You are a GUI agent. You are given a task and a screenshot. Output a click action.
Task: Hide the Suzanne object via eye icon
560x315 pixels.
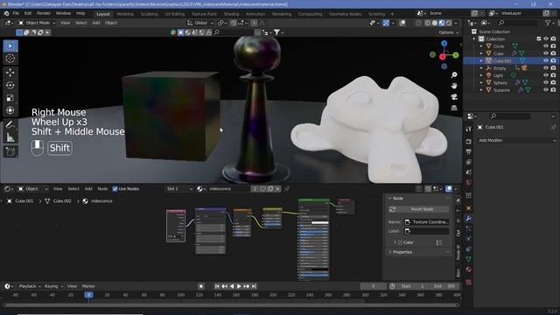[x=546, y=90]
